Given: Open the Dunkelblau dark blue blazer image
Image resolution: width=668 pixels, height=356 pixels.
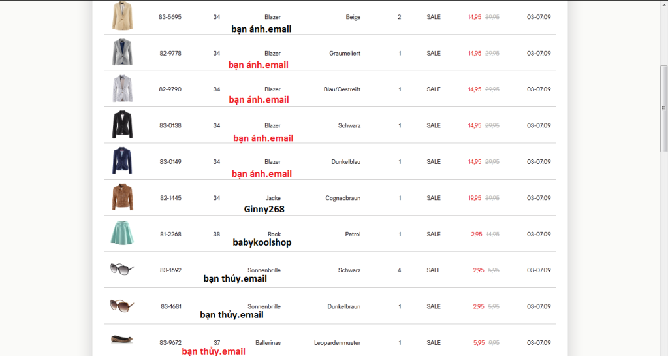Looking at the screenshot, I should point(122,161).
